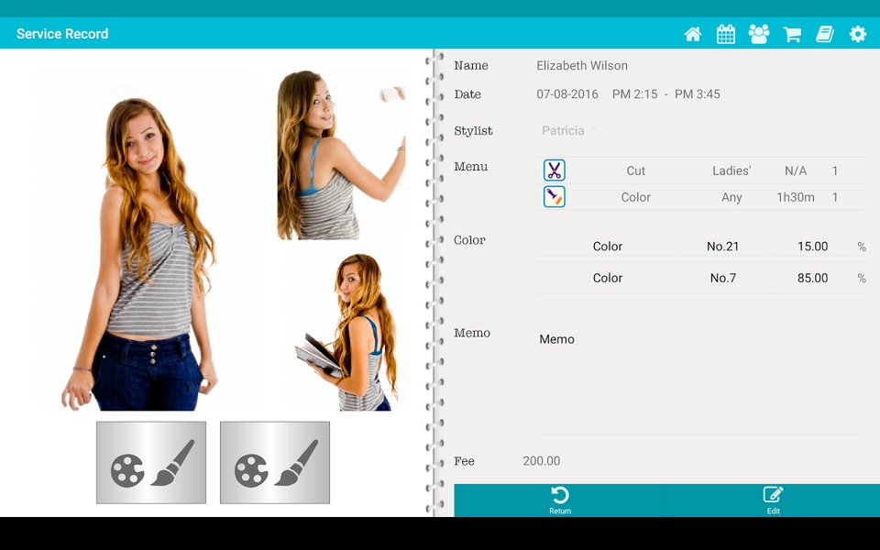Click the 15.00 percentage value
Screen dimensions: 880x550
click(x=813, y=247)
